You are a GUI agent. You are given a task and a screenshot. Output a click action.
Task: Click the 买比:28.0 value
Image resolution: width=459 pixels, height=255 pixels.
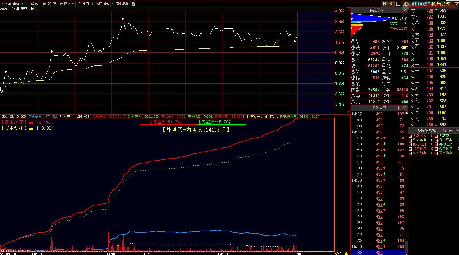point(399,19)
